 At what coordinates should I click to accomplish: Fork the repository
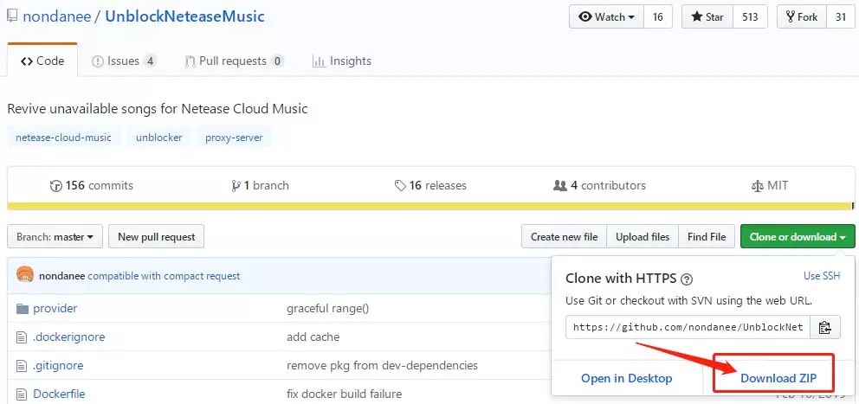coord(802,17)
